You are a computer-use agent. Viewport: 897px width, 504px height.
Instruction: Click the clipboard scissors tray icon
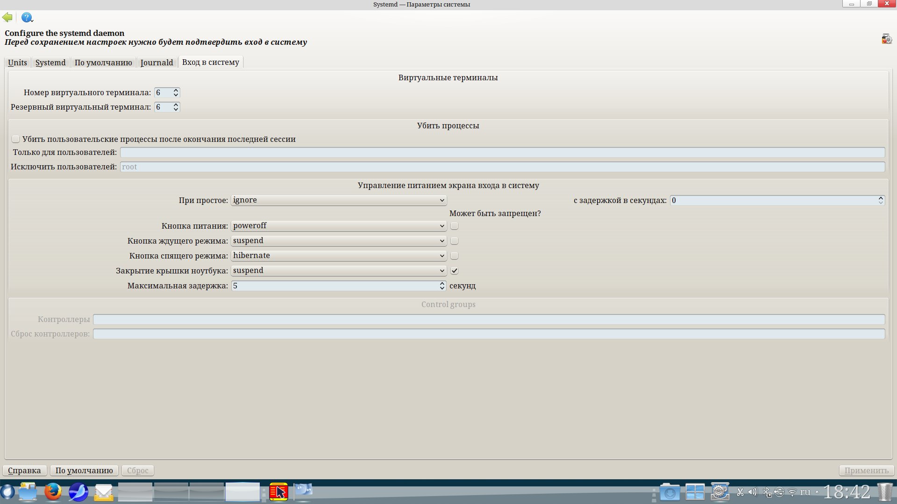point(740,492)
